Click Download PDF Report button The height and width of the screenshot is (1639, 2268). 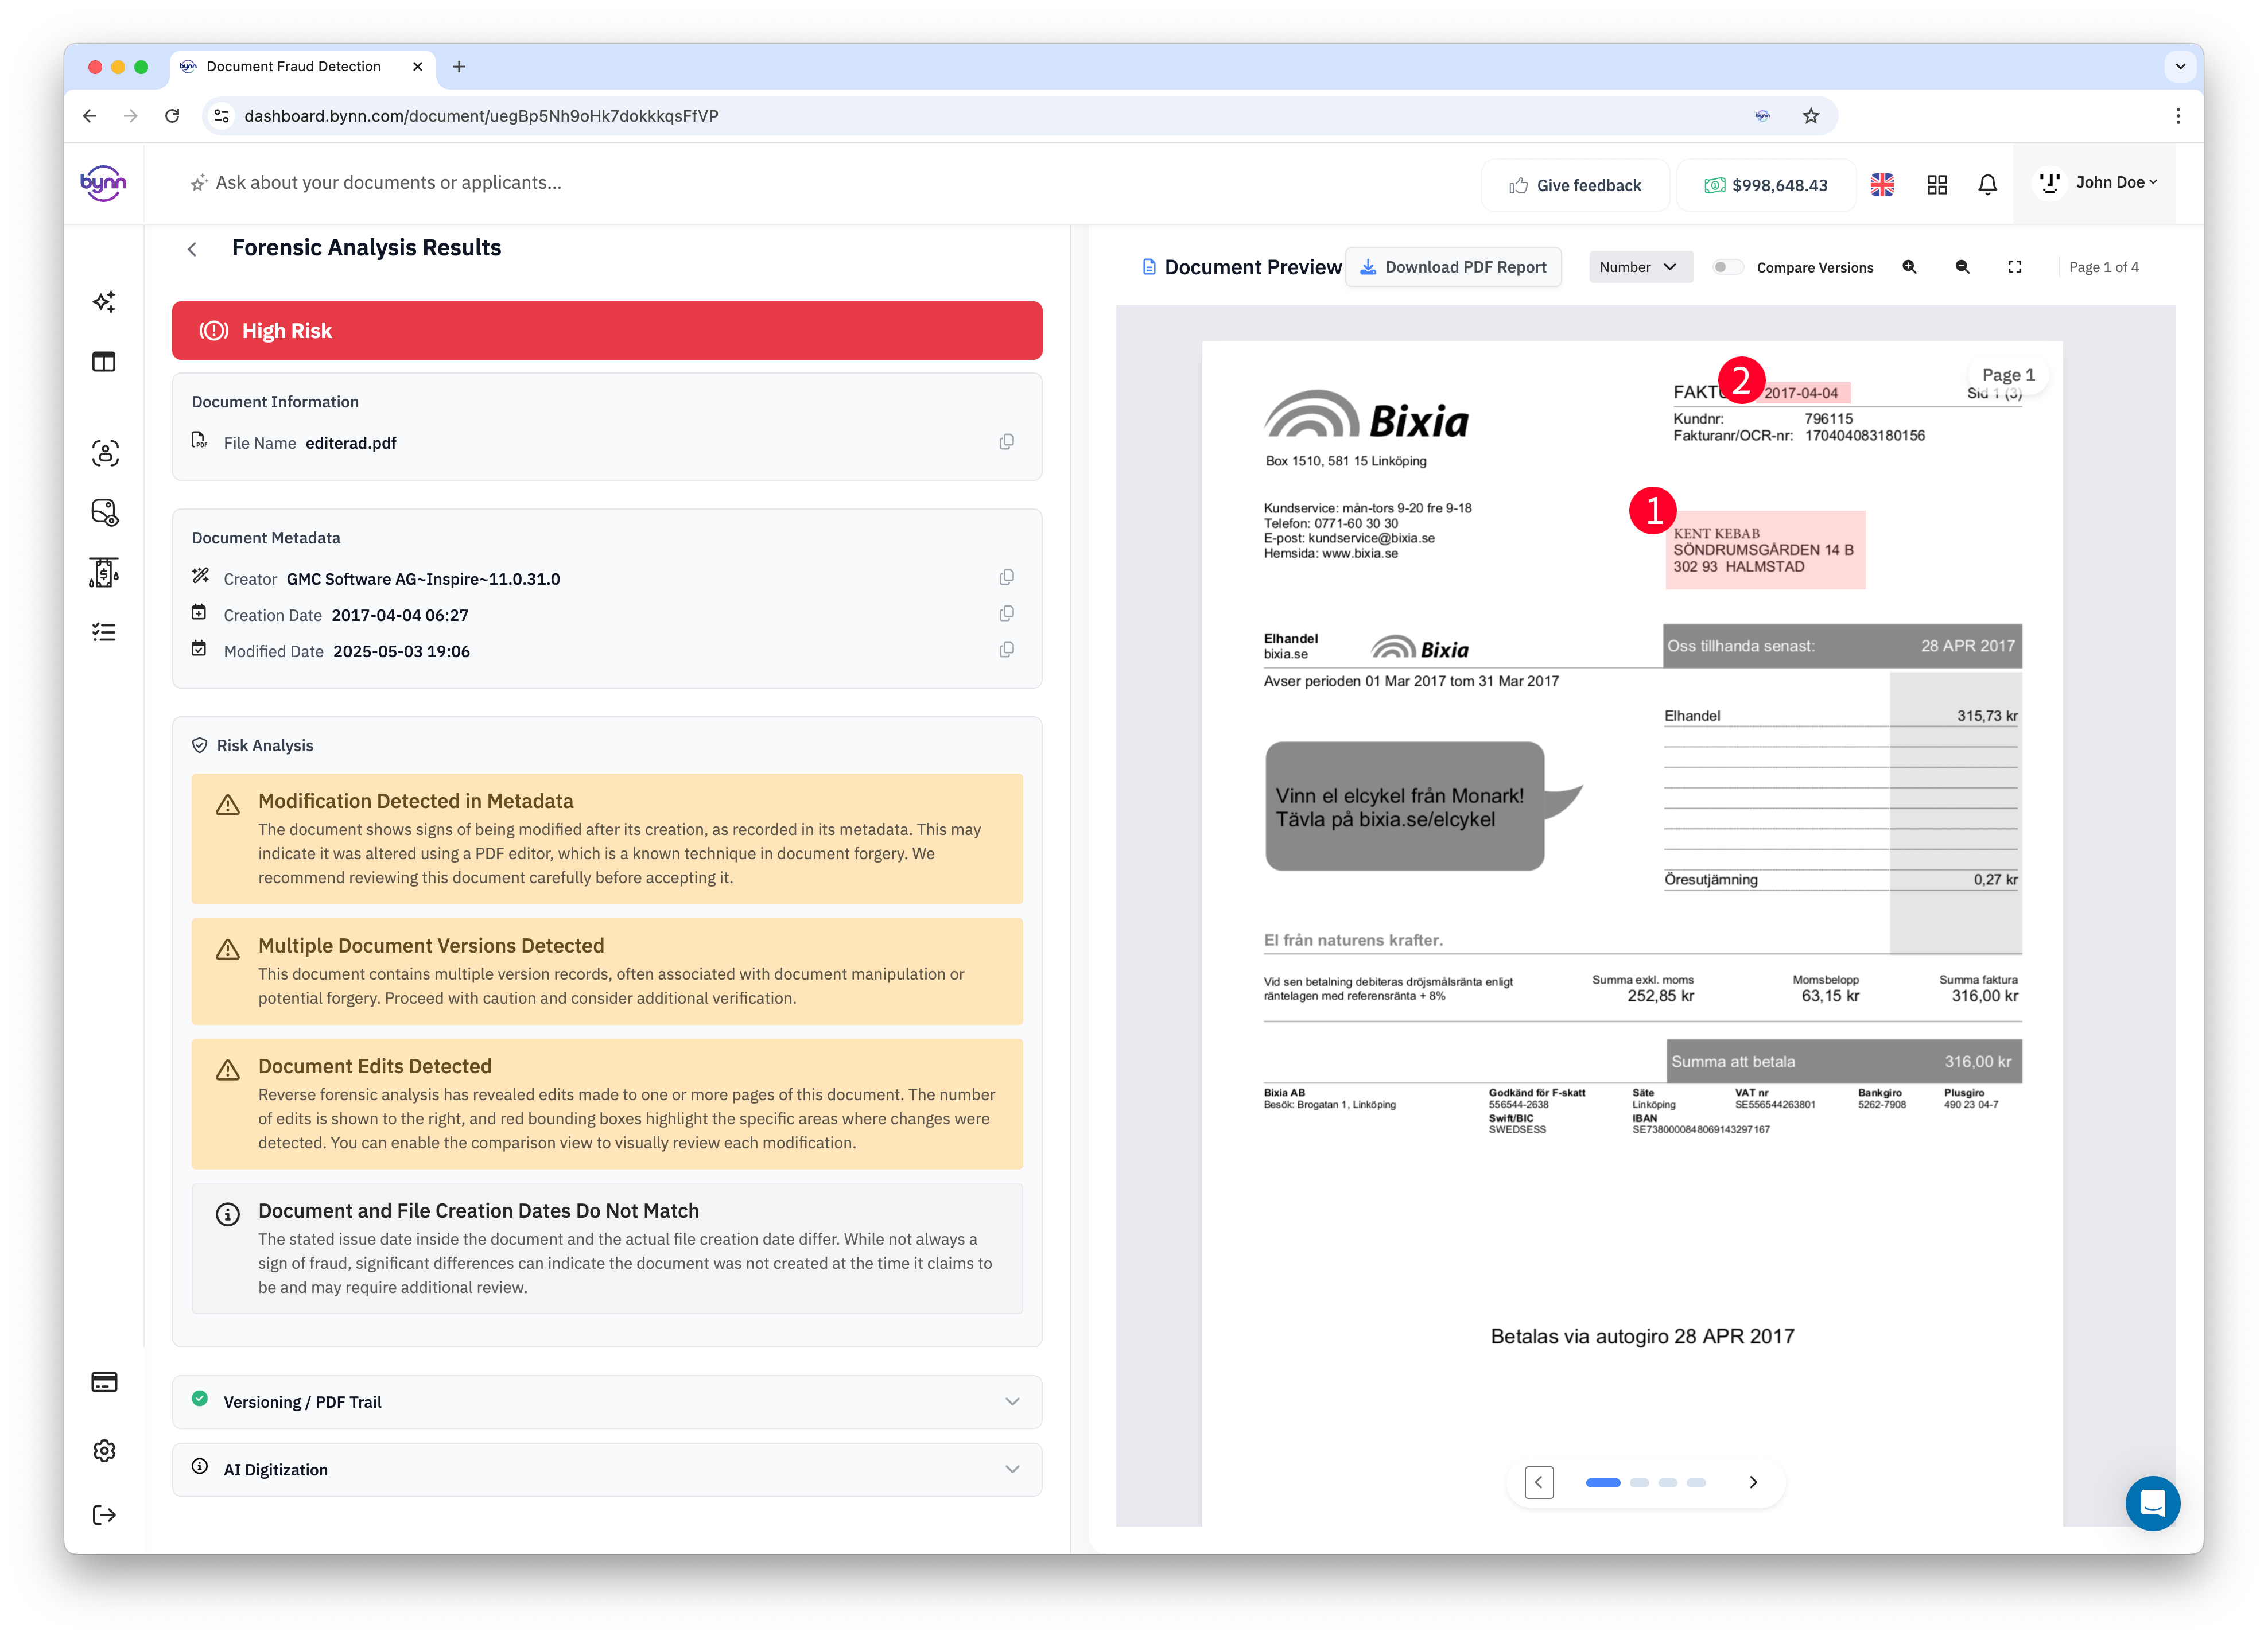[x=1453, y=267]
